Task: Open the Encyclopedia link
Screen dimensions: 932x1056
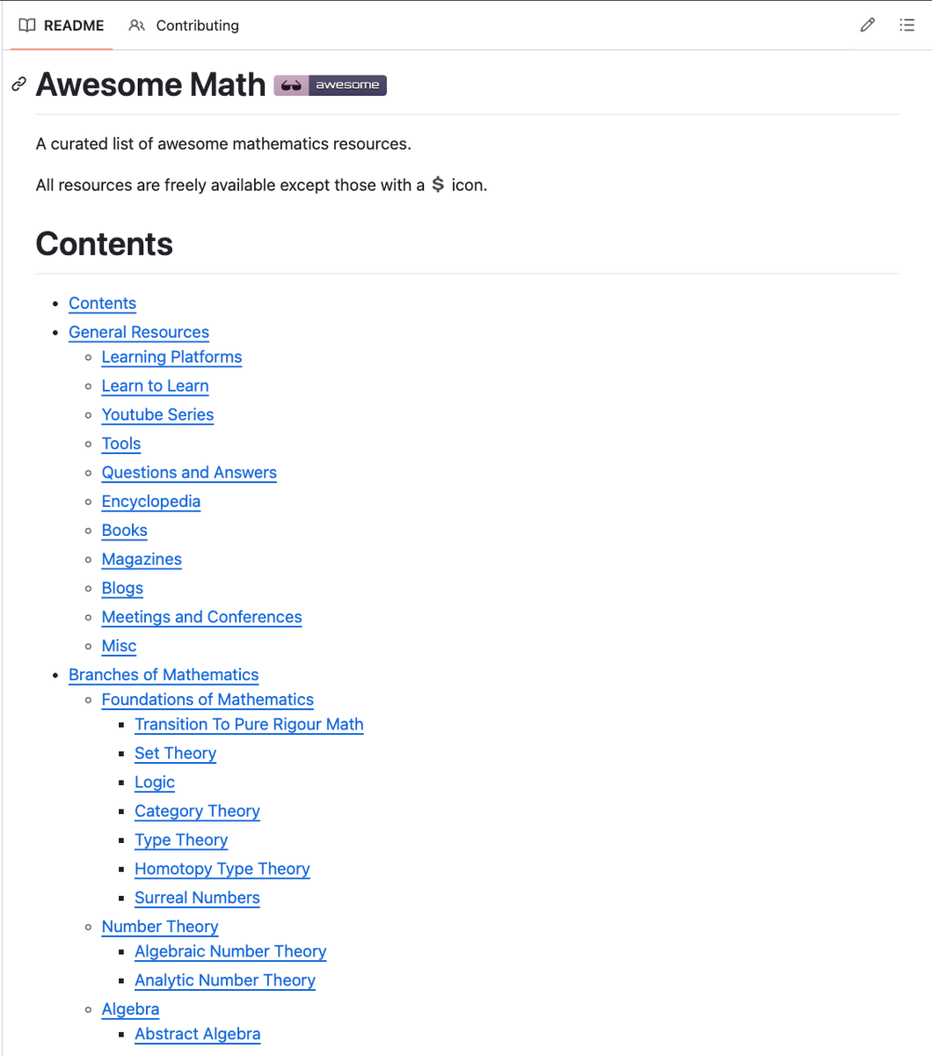Action: click(x=151, y=502)
